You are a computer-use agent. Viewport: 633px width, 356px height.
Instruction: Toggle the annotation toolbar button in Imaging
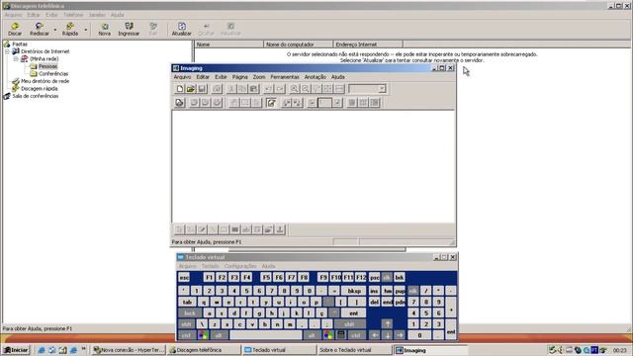271,103
